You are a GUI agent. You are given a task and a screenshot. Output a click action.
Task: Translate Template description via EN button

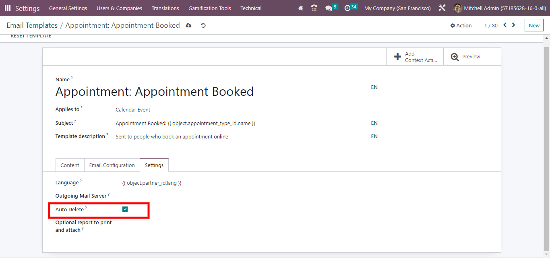pos(374,136)
